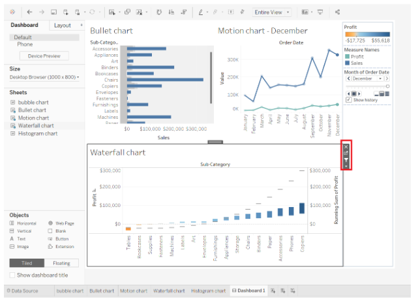Click the Profit color gradient legend
The height and width of the screenshot is (303, 416).
point(367,35)
